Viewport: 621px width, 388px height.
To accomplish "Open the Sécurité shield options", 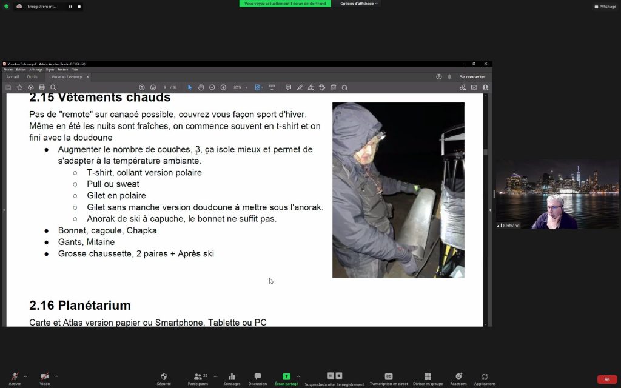I will [164, 378].
